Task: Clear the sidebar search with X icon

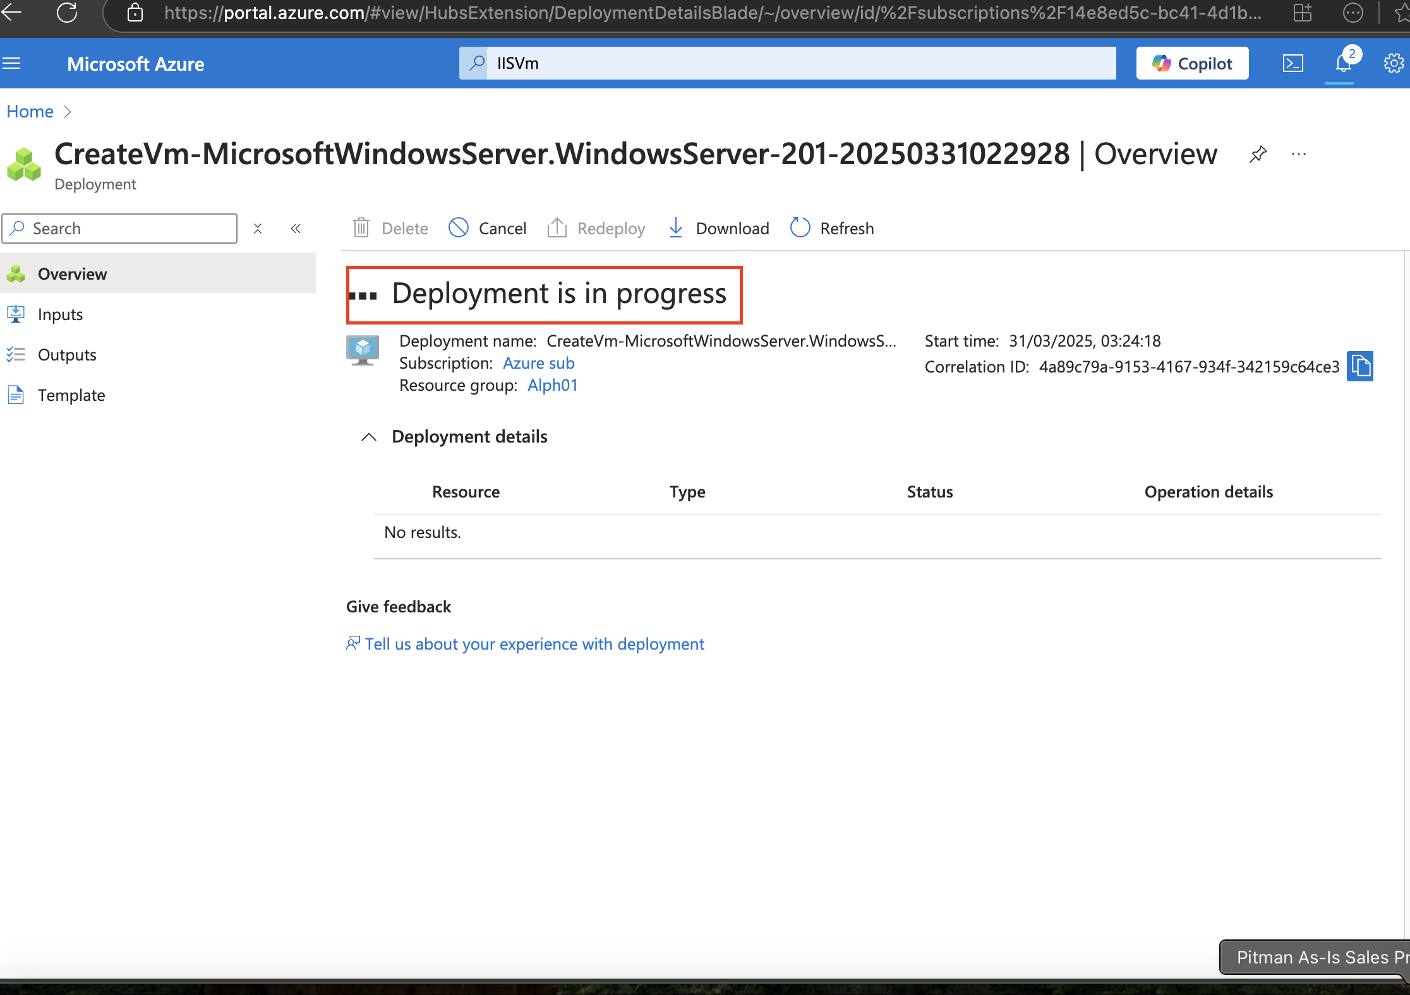Action: [258, 229]
